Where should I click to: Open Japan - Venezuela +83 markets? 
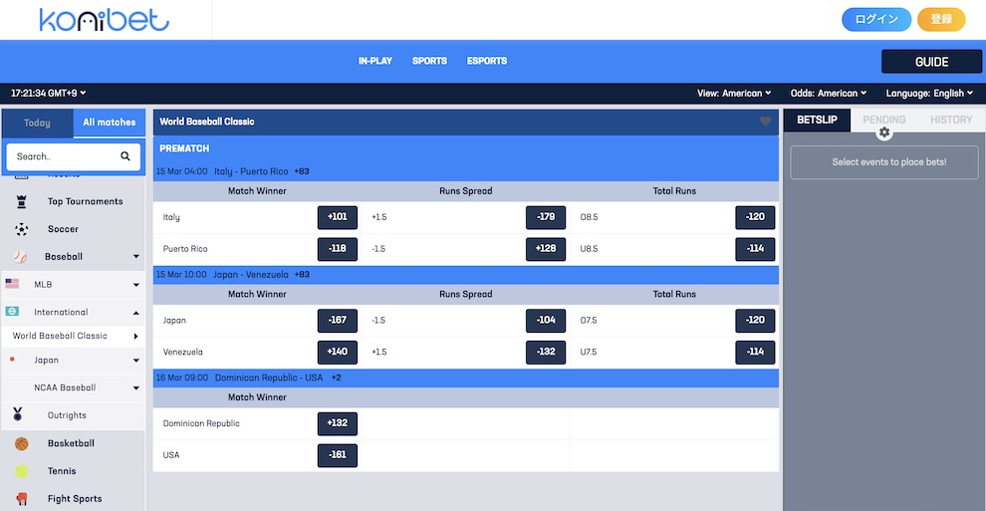point(465,275)
